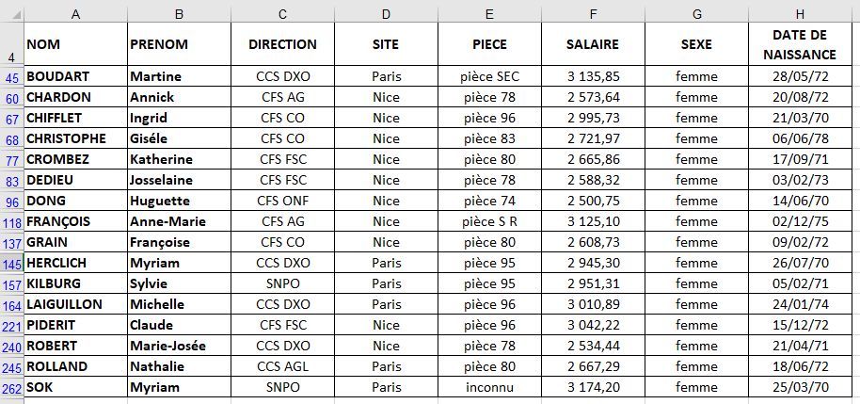The height and width of the screenshot is (404, 860).
Task: Select the cell showing inconnu
Action: click(x=489, y=387)
